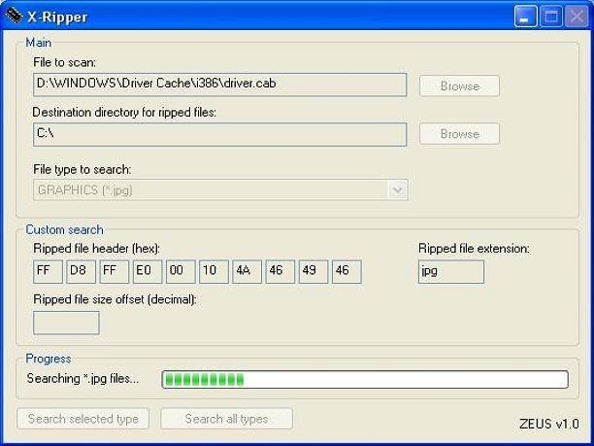
Task: Select the 00 hex header box
Action: click(x=181, y=271)
